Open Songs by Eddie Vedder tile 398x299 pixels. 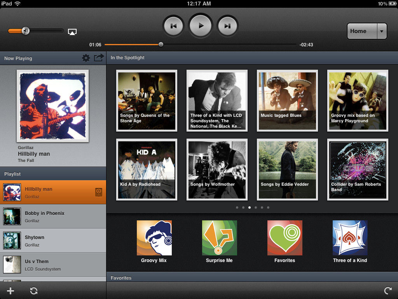(x=287, y=170)
